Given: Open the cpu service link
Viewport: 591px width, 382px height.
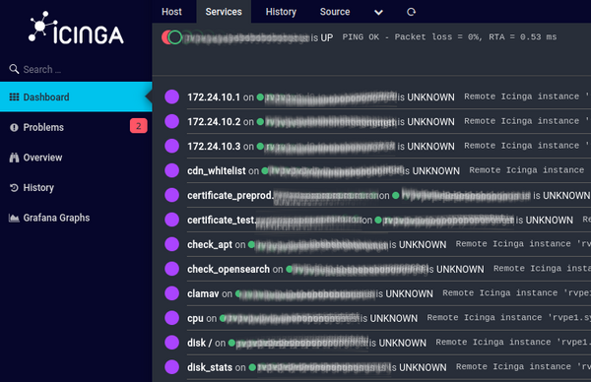Looking at the screenshot, I should (x=195, y=319).
